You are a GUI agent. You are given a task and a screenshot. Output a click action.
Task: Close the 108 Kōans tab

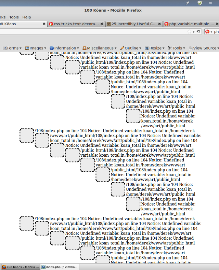click(x=44, y=24)
